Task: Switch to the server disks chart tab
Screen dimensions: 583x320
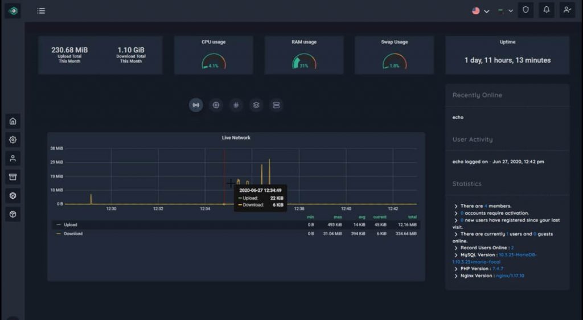Action: (276, 105)
